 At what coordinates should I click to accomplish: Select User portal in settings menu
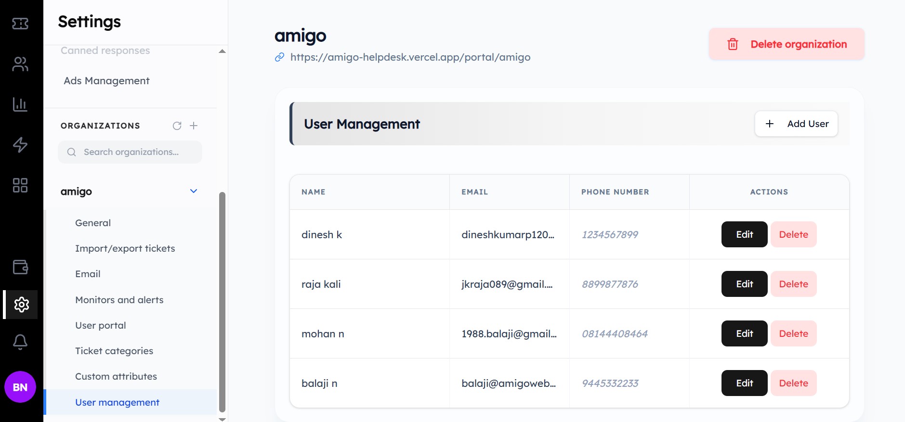click(101, 325)
